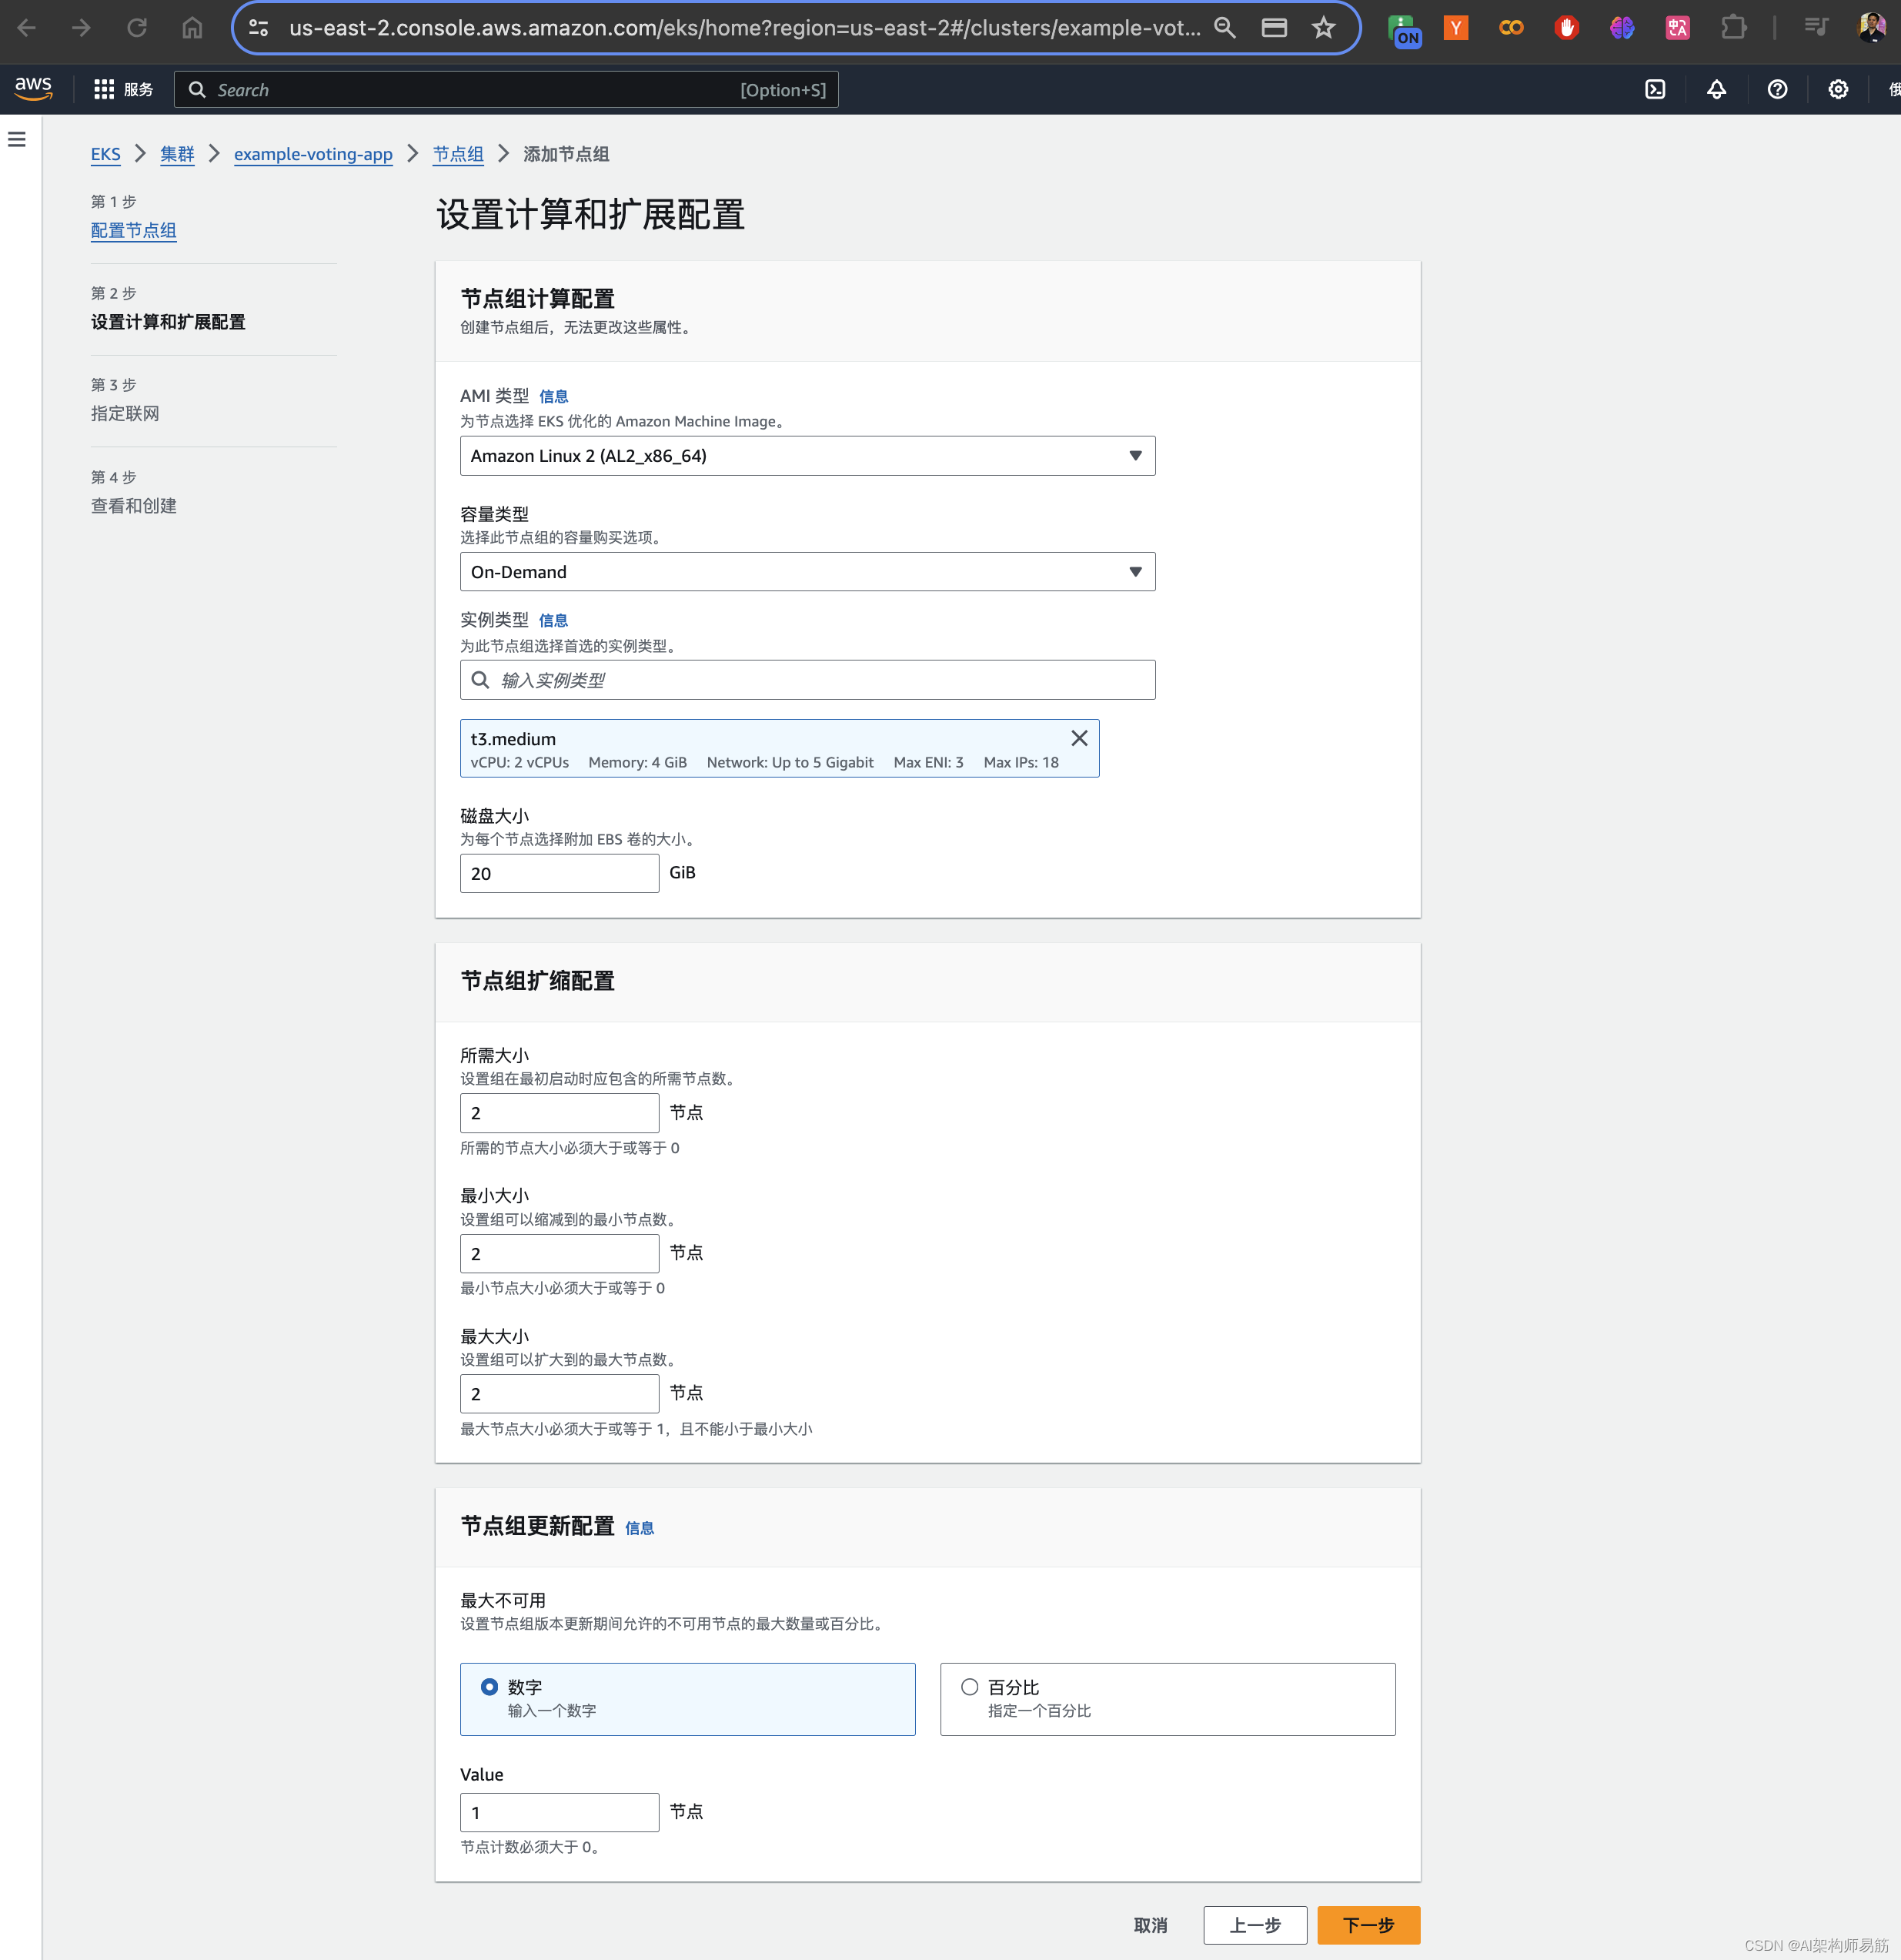1901x1960 pixels.
Task: Open the orange Y extension
Action: tap(1456, 28)
